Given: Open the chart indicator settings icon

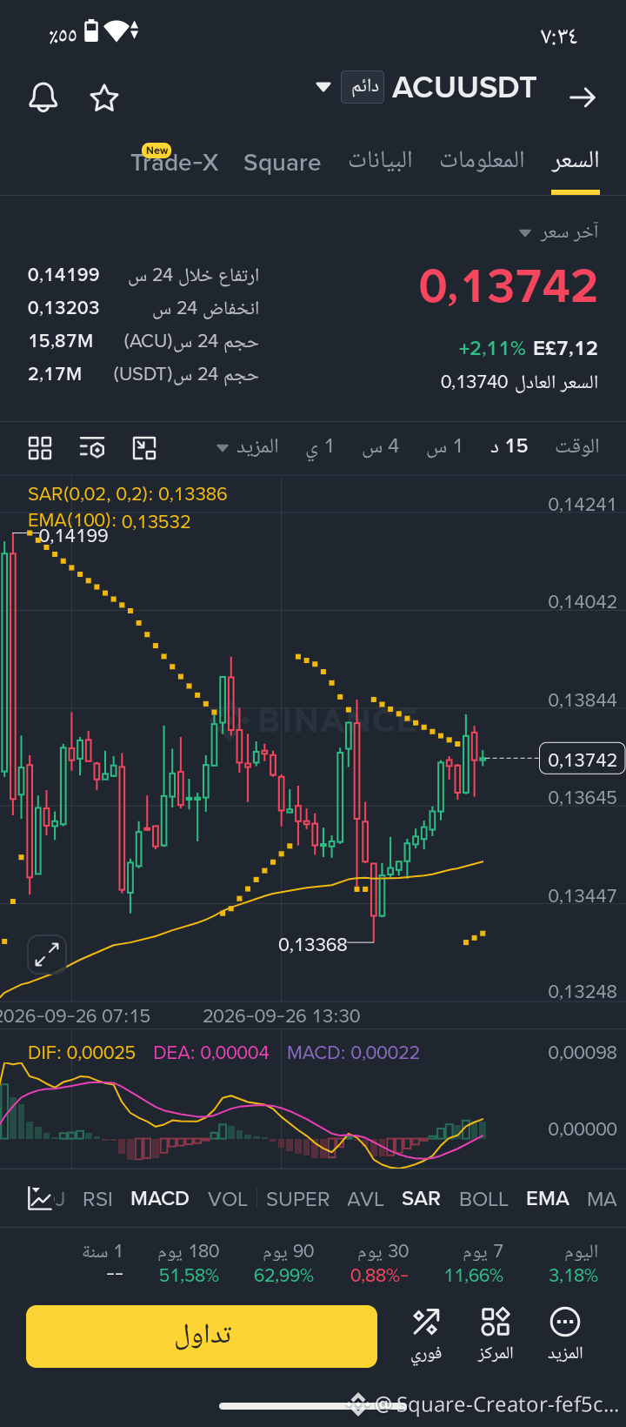Looking at the screenshot, I should (x=92, y=448).
